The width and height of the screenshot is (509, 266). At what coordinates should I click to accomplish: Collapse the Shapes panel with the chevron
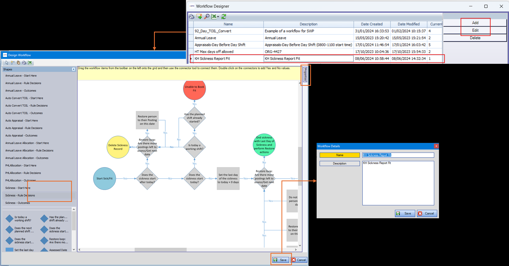(x=74, y=69)
